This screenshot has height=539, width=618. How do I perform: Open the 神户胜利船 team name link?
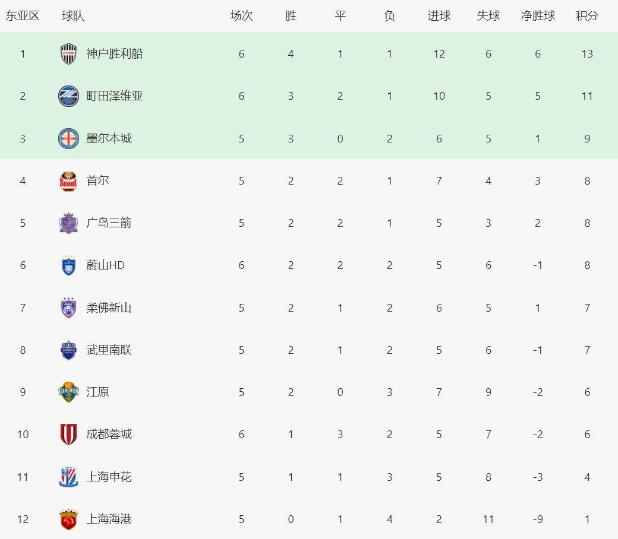tap(115, 54)
